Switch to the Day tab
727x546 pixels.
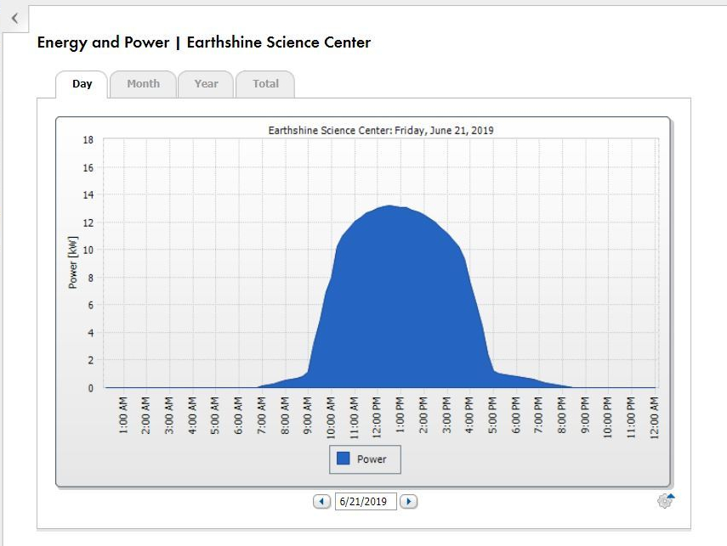[x=82, y=84]
